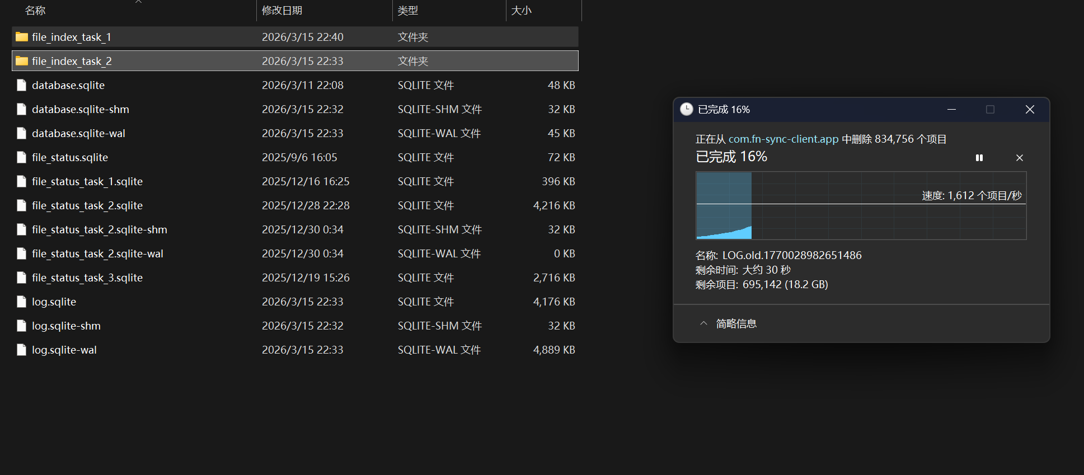The width and height of the screenshot is (1084, 475).
Task: Click the delete progress speed graph
Action: (x=861, y=205)
